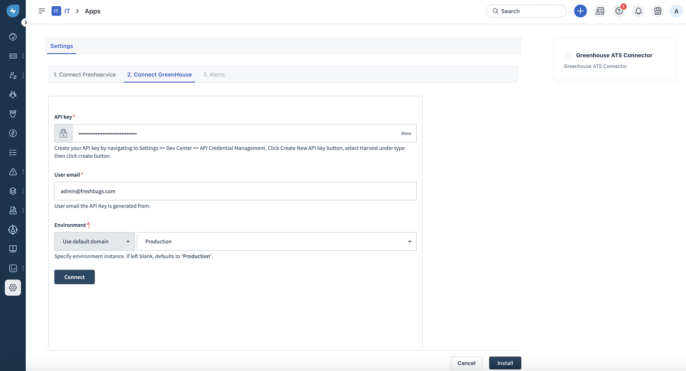Open the Admin gear icon

(13, 288)
